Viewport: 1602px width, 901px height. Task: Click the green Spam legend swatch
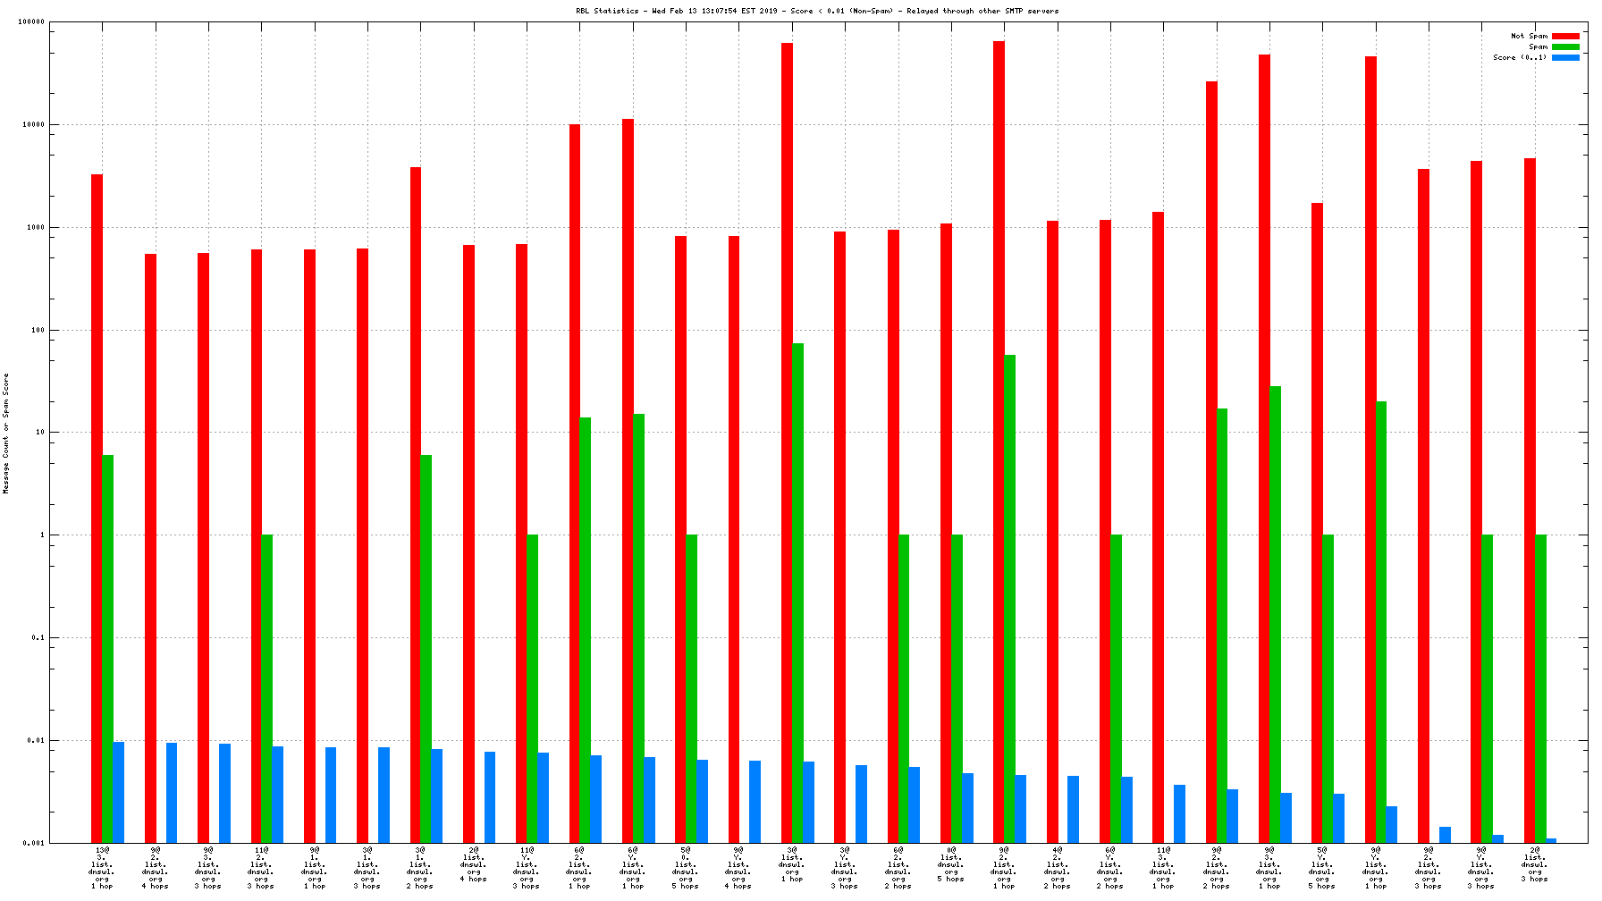[x=1565, y=46]
